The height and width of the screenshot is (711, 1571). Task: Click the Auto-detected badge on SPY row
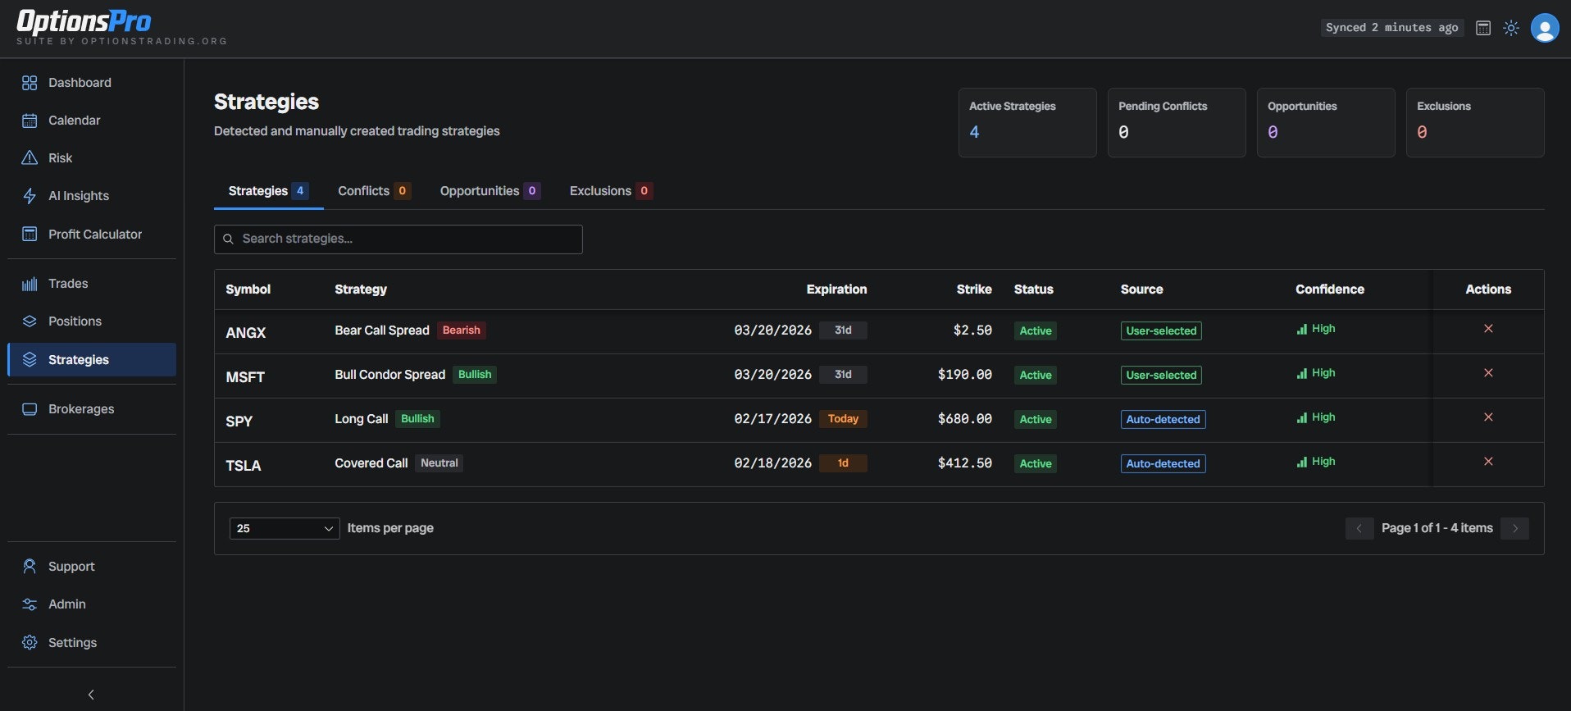point(1163,420)
